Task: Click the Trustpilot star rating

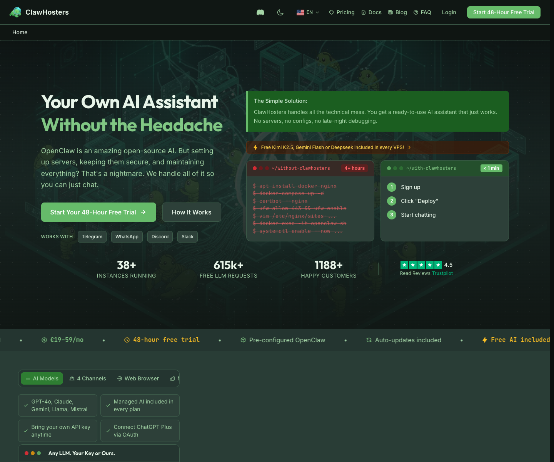Action: point(421,265)
